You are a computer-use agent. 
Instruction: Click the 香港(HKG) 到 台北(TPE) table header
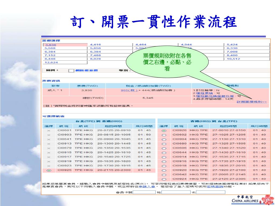[x=214, y=121]
